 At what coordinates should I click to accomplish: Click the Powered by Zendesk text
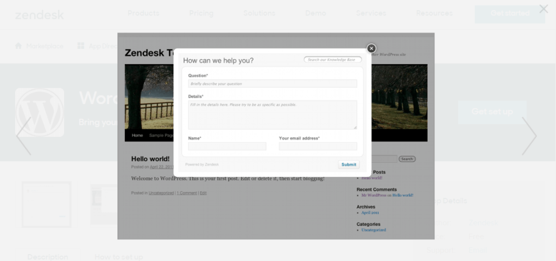point(202,164)
